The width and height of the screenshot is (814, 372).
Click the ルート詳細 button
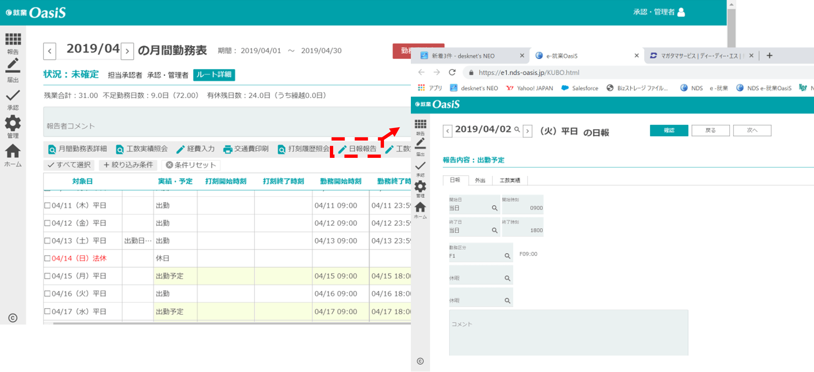click(214, 75)
